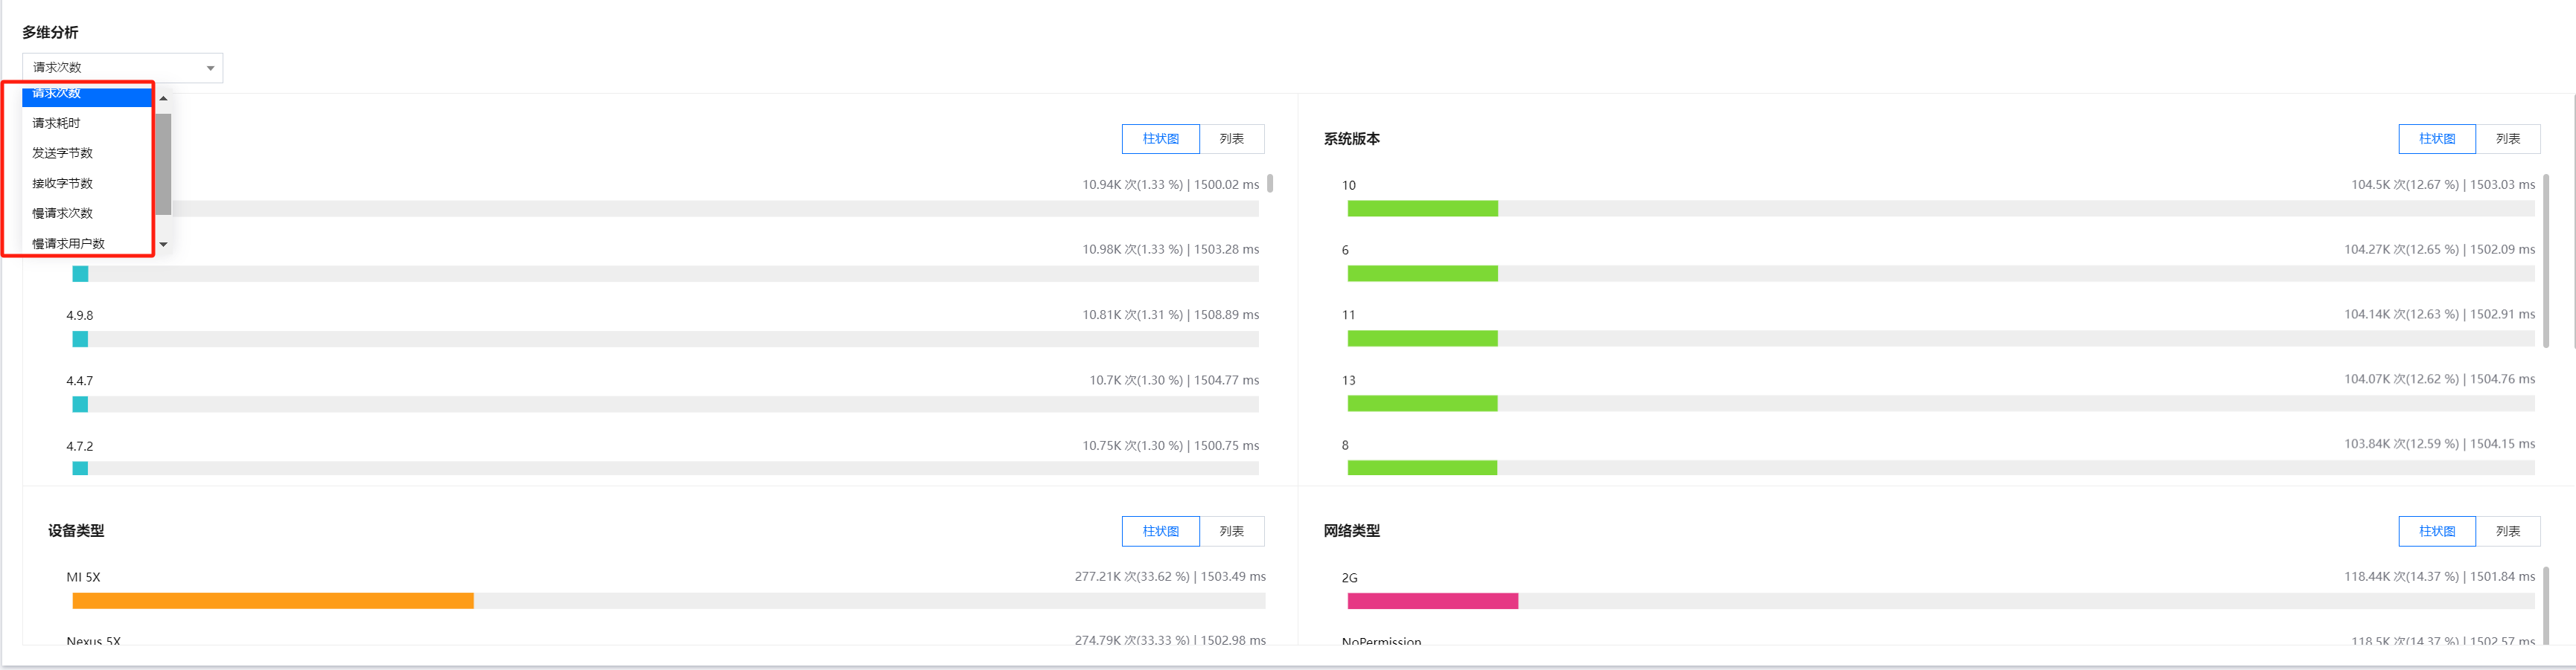Click the orange MI 5X bar
The image size is (2576, 670).
tap(272, 601)
